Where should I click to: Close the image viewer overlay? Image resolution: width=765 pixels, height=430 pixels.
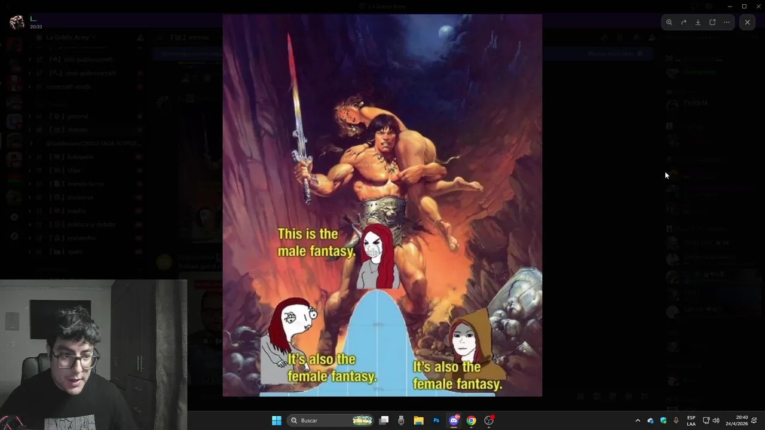click(x=747, y=22)
